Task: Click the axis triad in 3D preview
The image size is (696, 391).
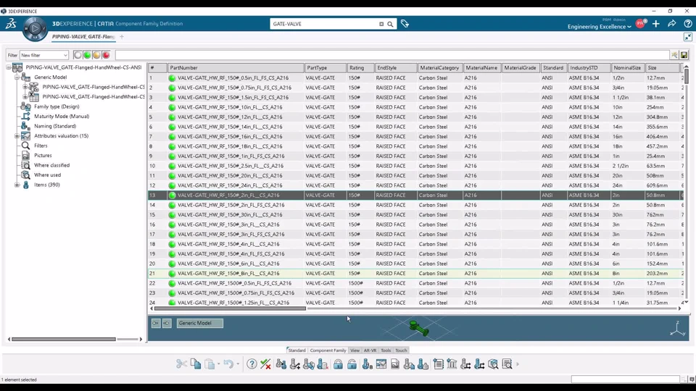Action: tap(678, 329)
